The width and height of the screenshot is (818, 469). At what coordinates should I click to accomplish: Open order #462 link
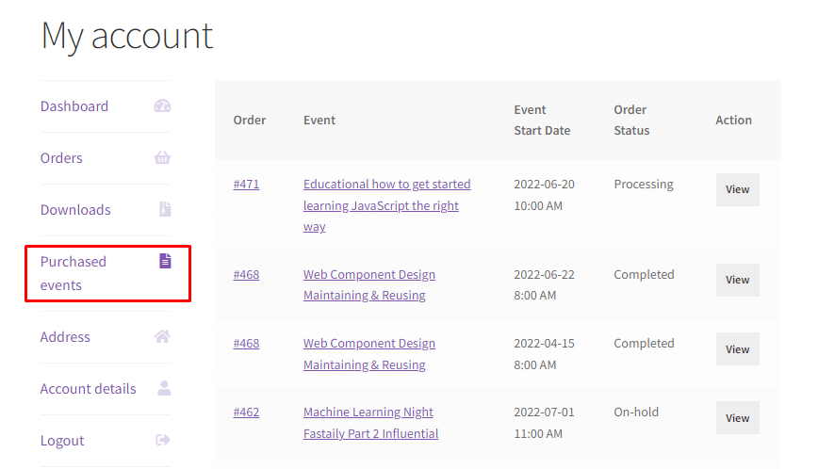246,412
